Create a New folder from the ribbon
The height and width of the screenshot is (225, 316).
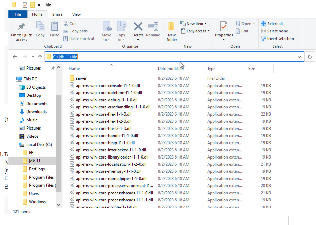172,32
